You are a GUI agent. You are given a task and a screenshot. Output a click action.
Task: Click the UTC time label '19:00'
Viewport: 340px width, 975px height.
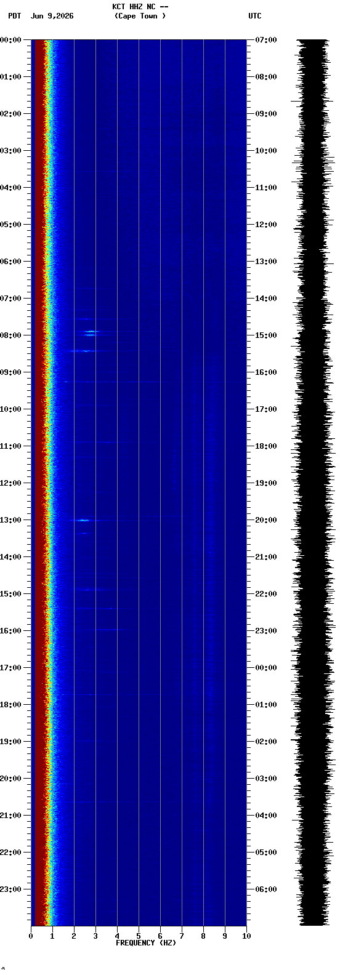click(x=266, y=483)
